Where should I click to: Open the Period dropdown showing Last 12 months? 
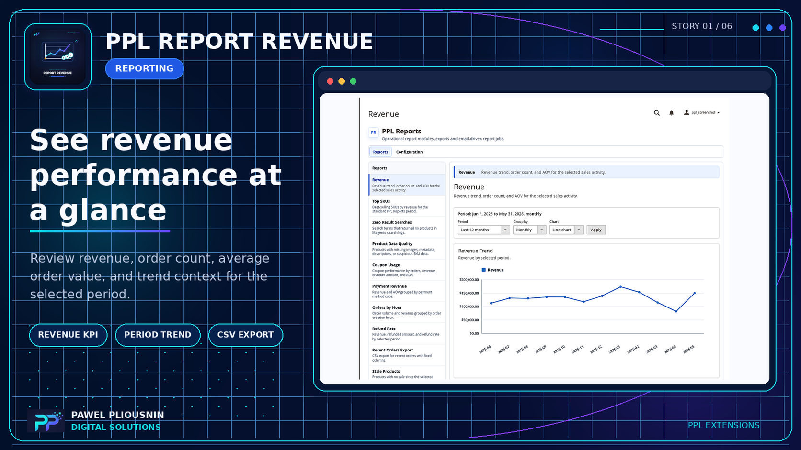[483, 230]
